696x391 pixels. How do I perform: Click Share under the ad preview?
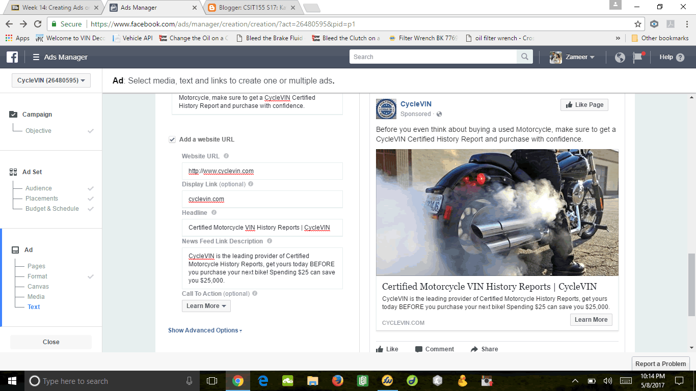pyautogui.click(x=485, y=349)
